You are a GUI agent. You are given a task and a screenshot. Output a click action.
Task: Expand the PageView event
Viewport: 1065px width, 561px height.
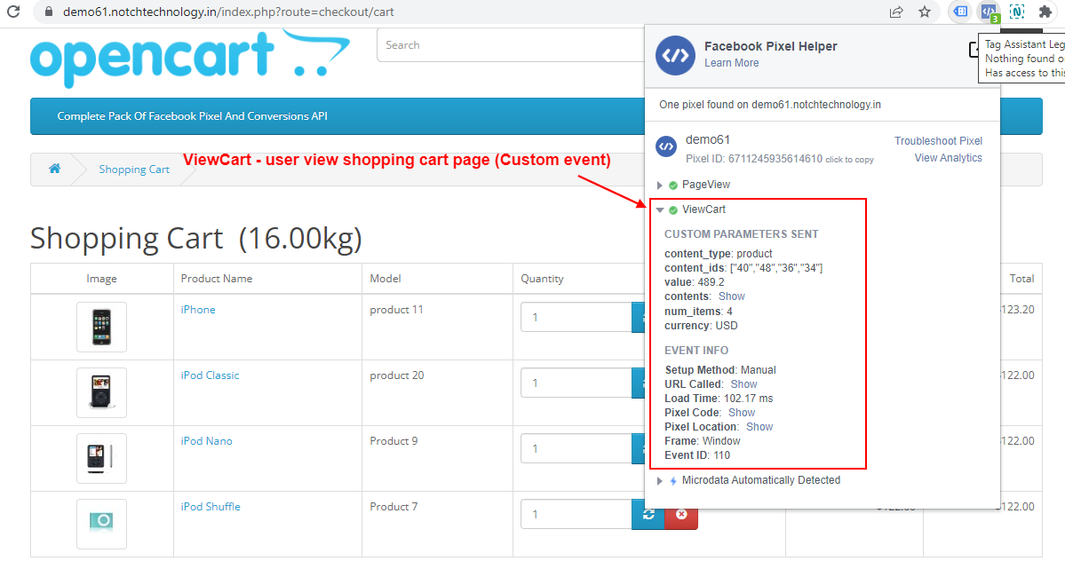[x=659, y=186]
